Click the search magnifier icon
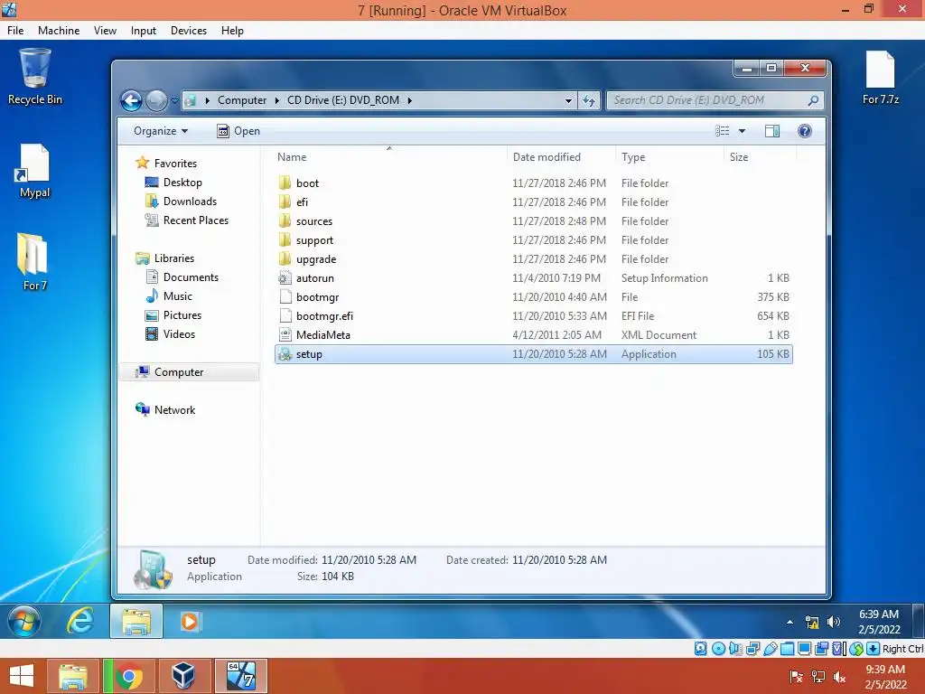 click(x=813, y=100)
